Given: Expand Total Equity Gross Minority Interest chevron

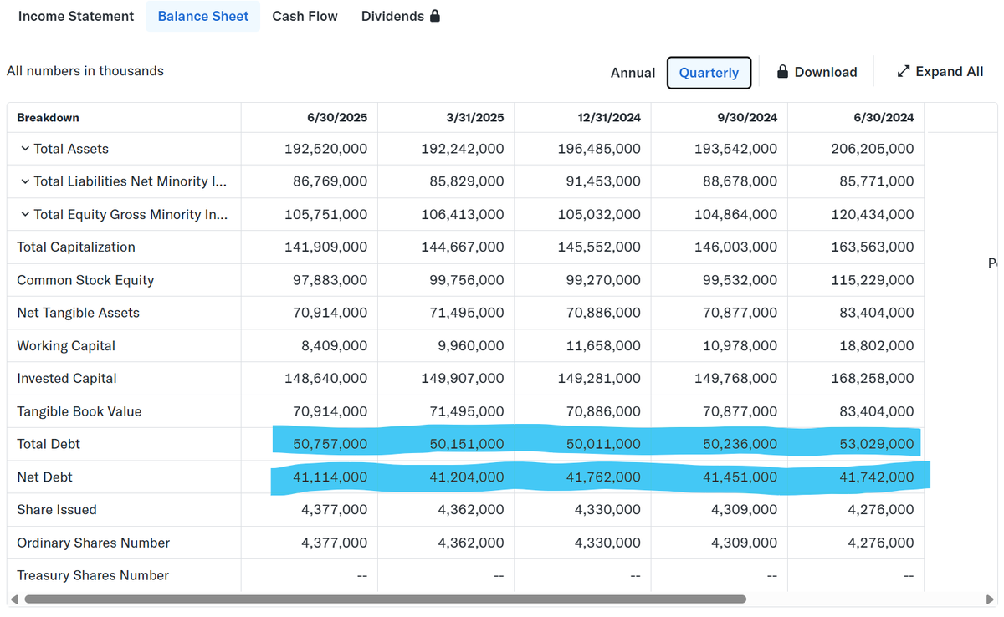Looking at the screenshot, I should 24,214.
